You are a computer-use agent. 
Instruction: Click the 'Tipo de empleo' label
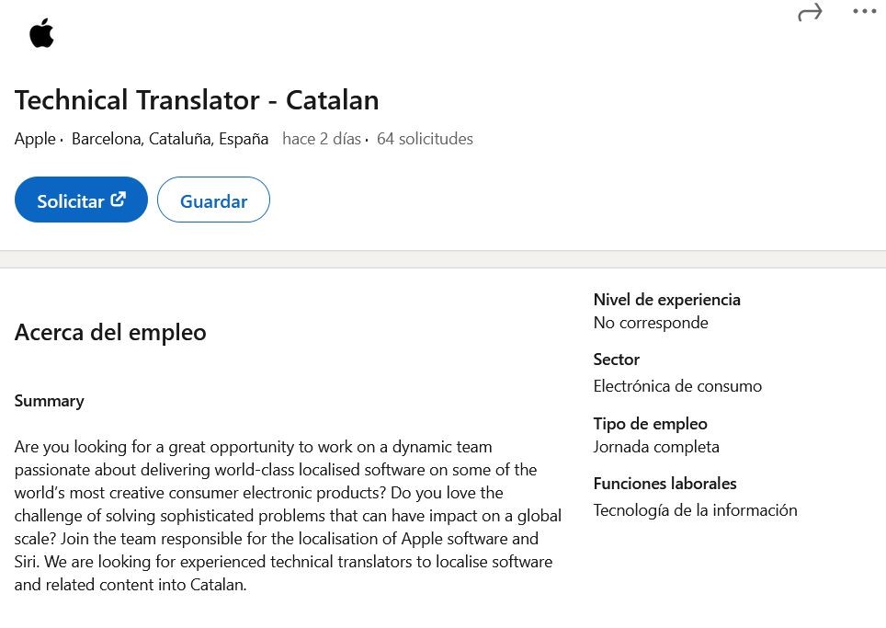click(651, 423)
